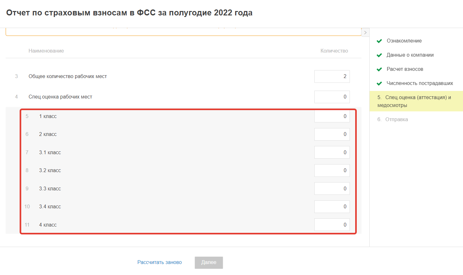Select the 3.2 класс quantity field
Screen dimensions: 463x275
(x=332, y=171)
